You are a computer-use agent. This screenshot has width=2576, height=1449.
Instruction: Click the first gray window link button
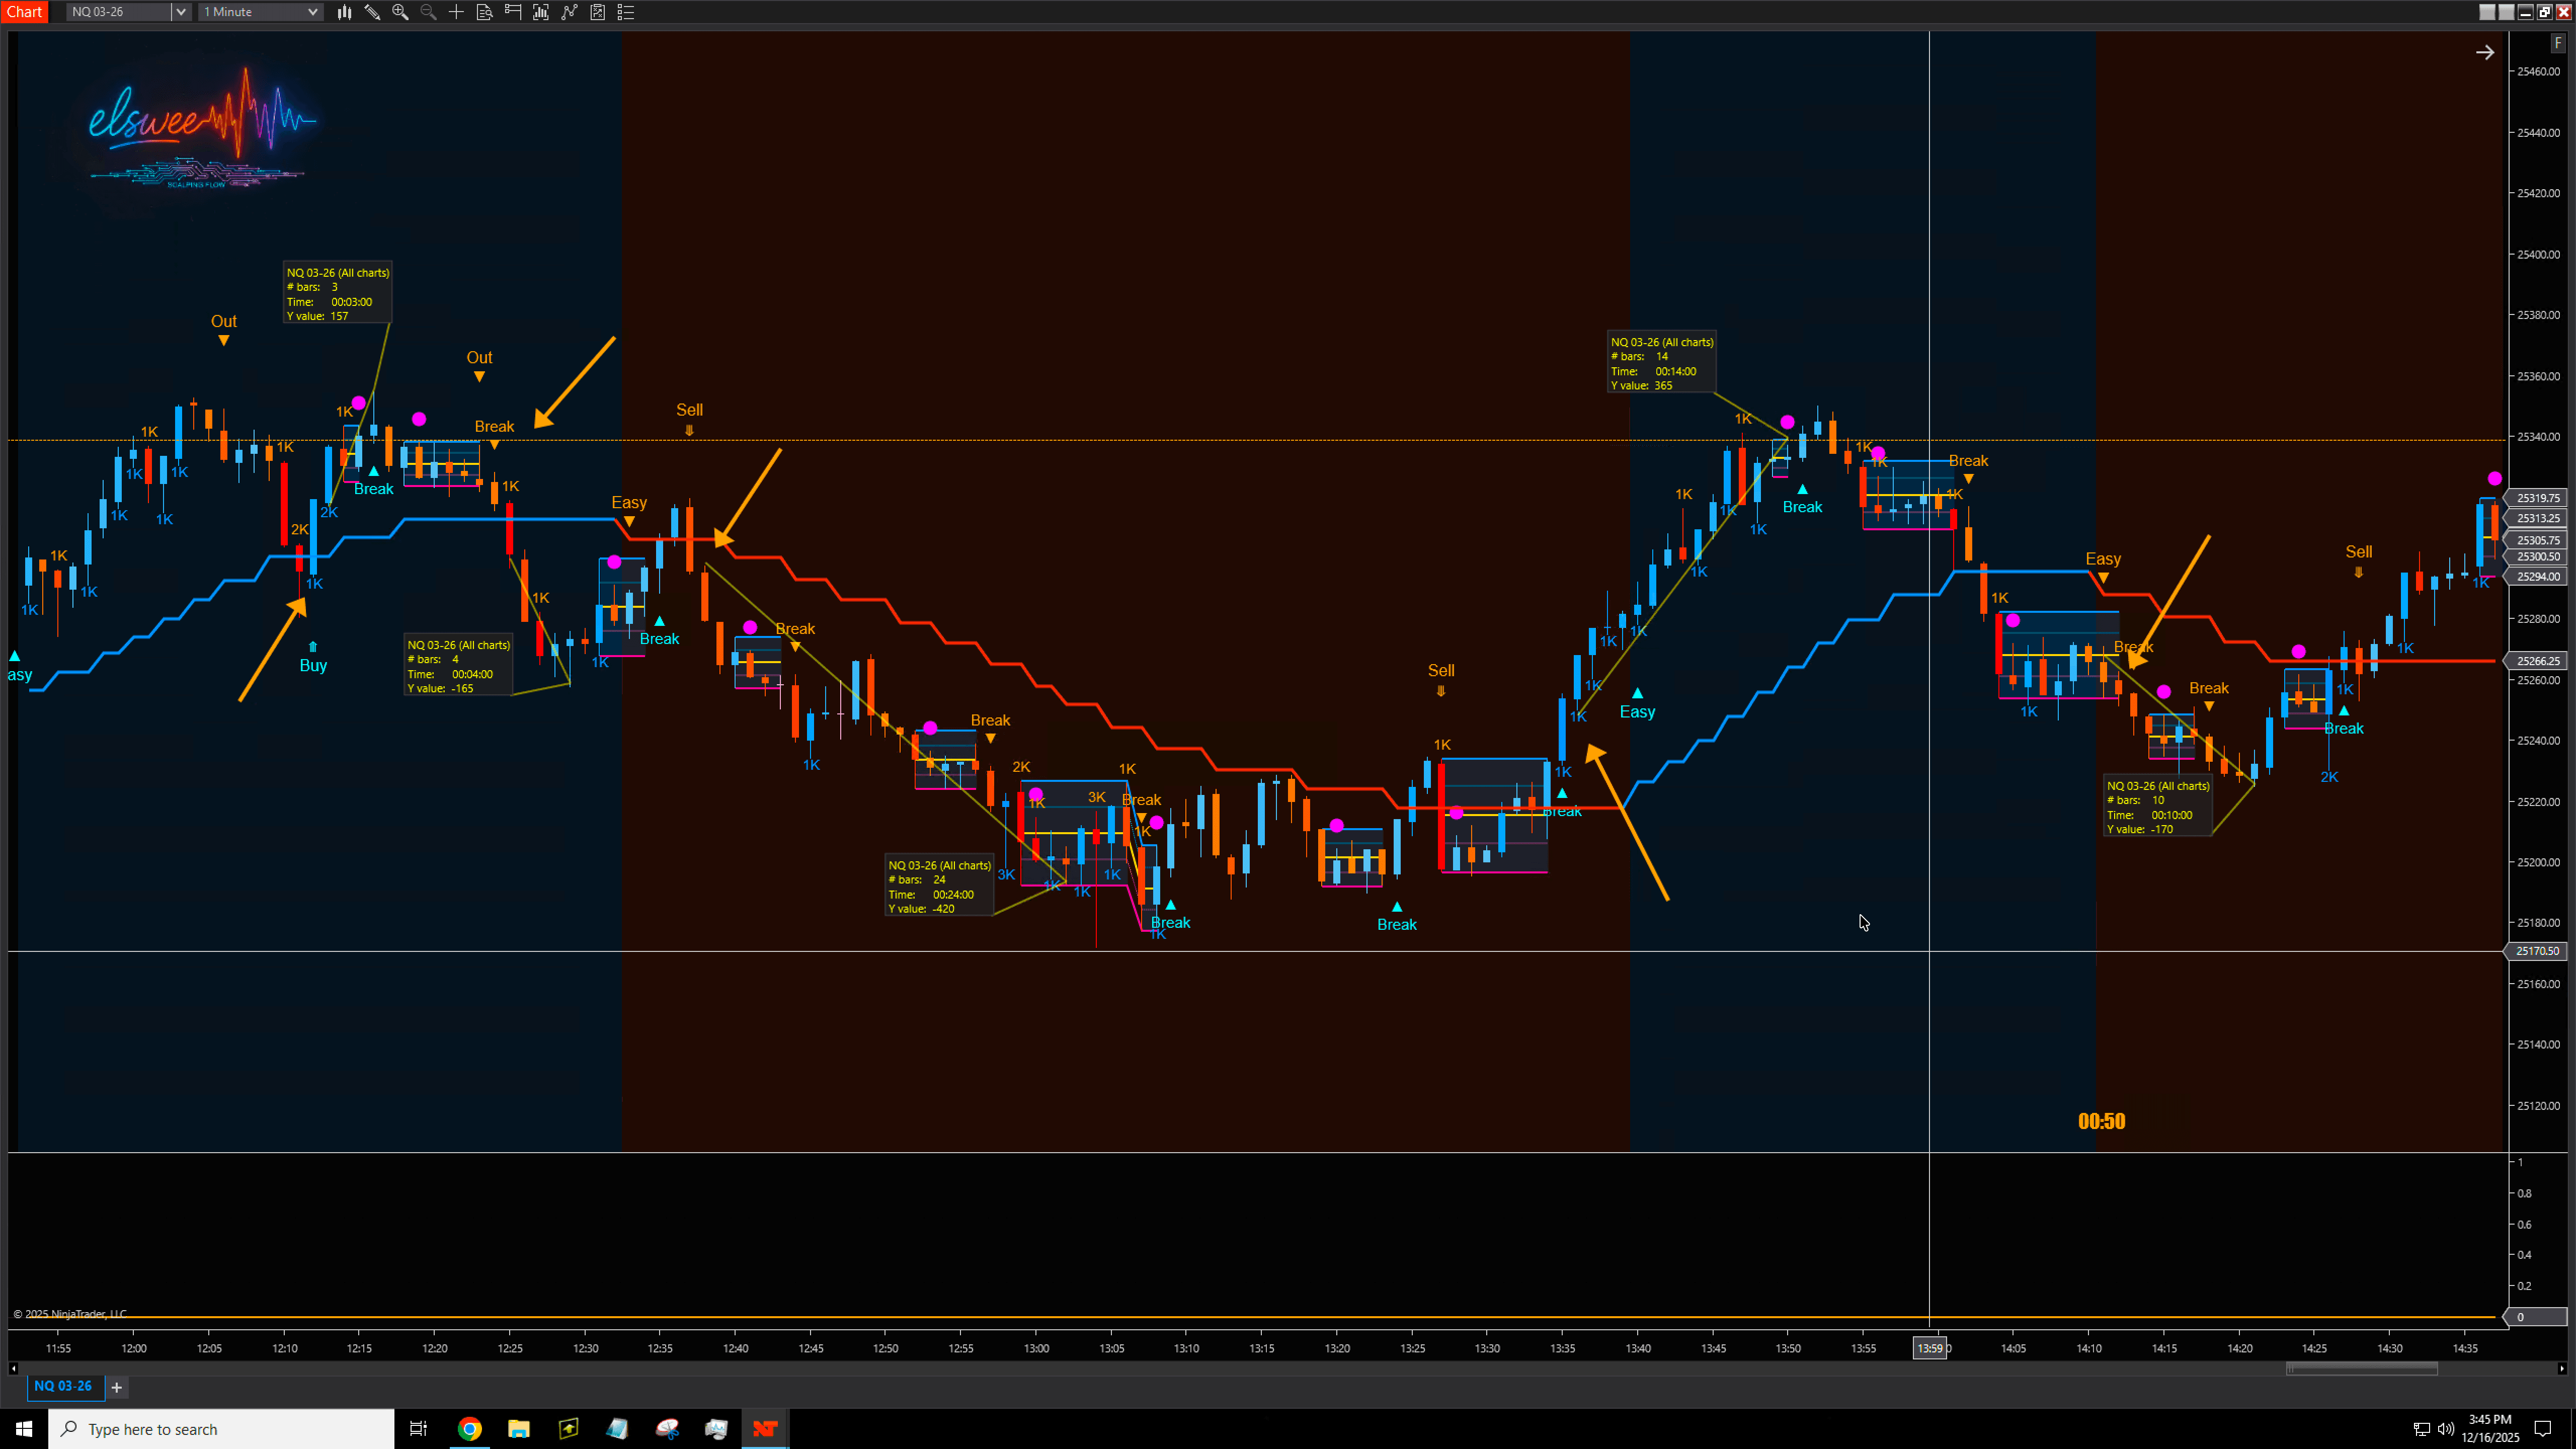tap(2487, 12)
